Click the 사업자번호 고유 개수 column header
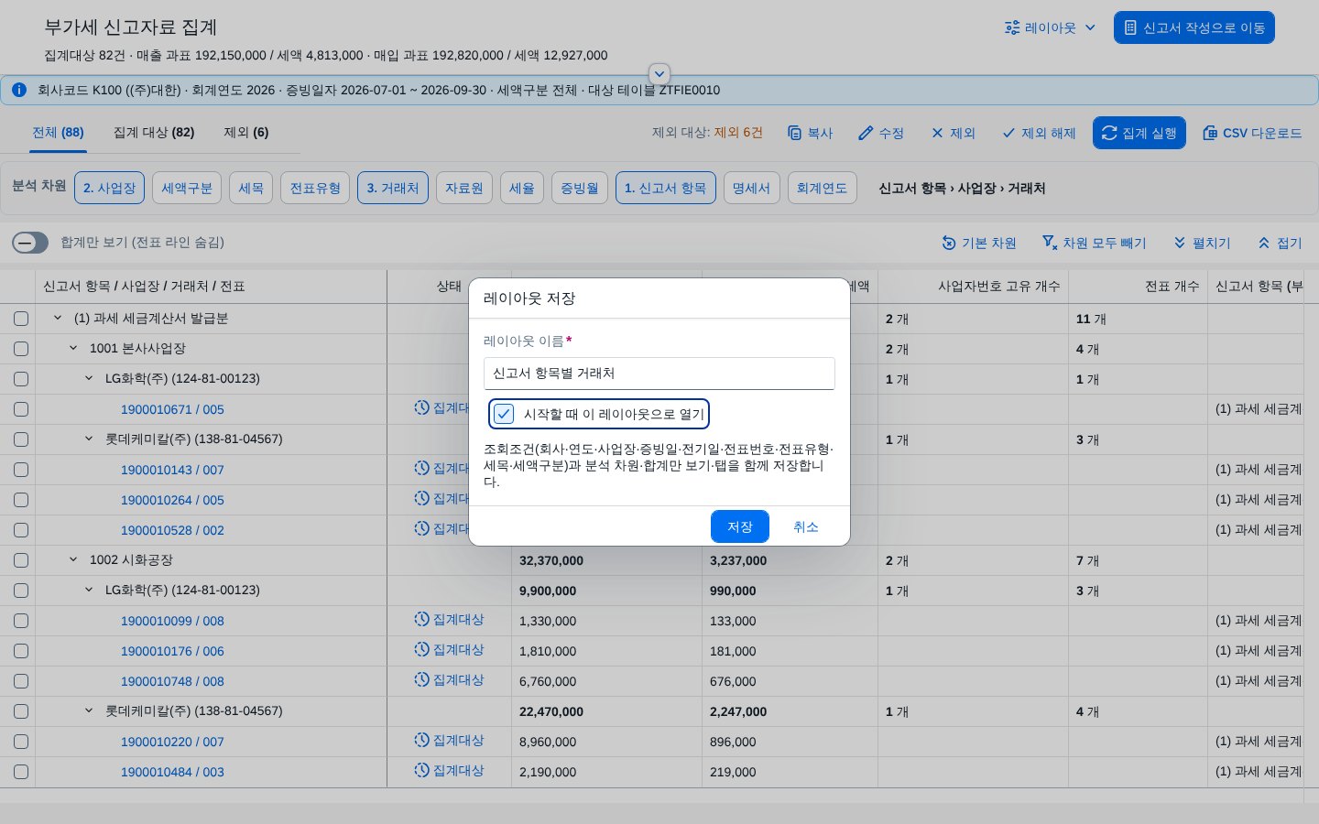The image size is (1319, 824). (973, 287)
